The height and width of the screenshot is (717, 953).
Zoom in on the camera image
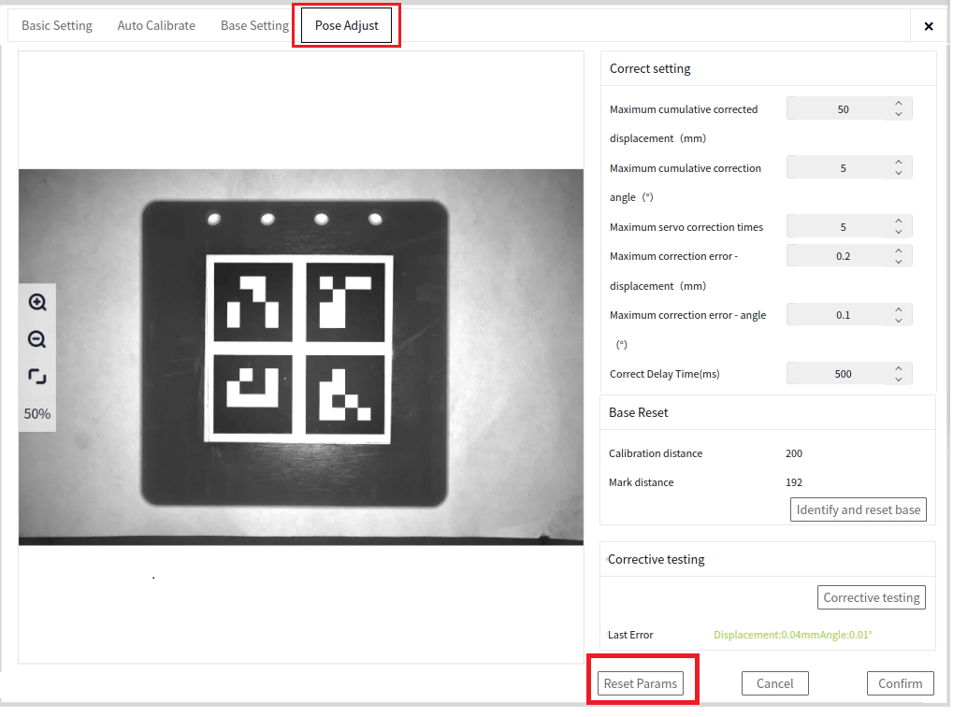(37, 302)
